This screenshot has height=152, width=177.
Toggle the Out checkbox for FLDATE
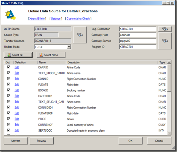[x=9, y=84]
